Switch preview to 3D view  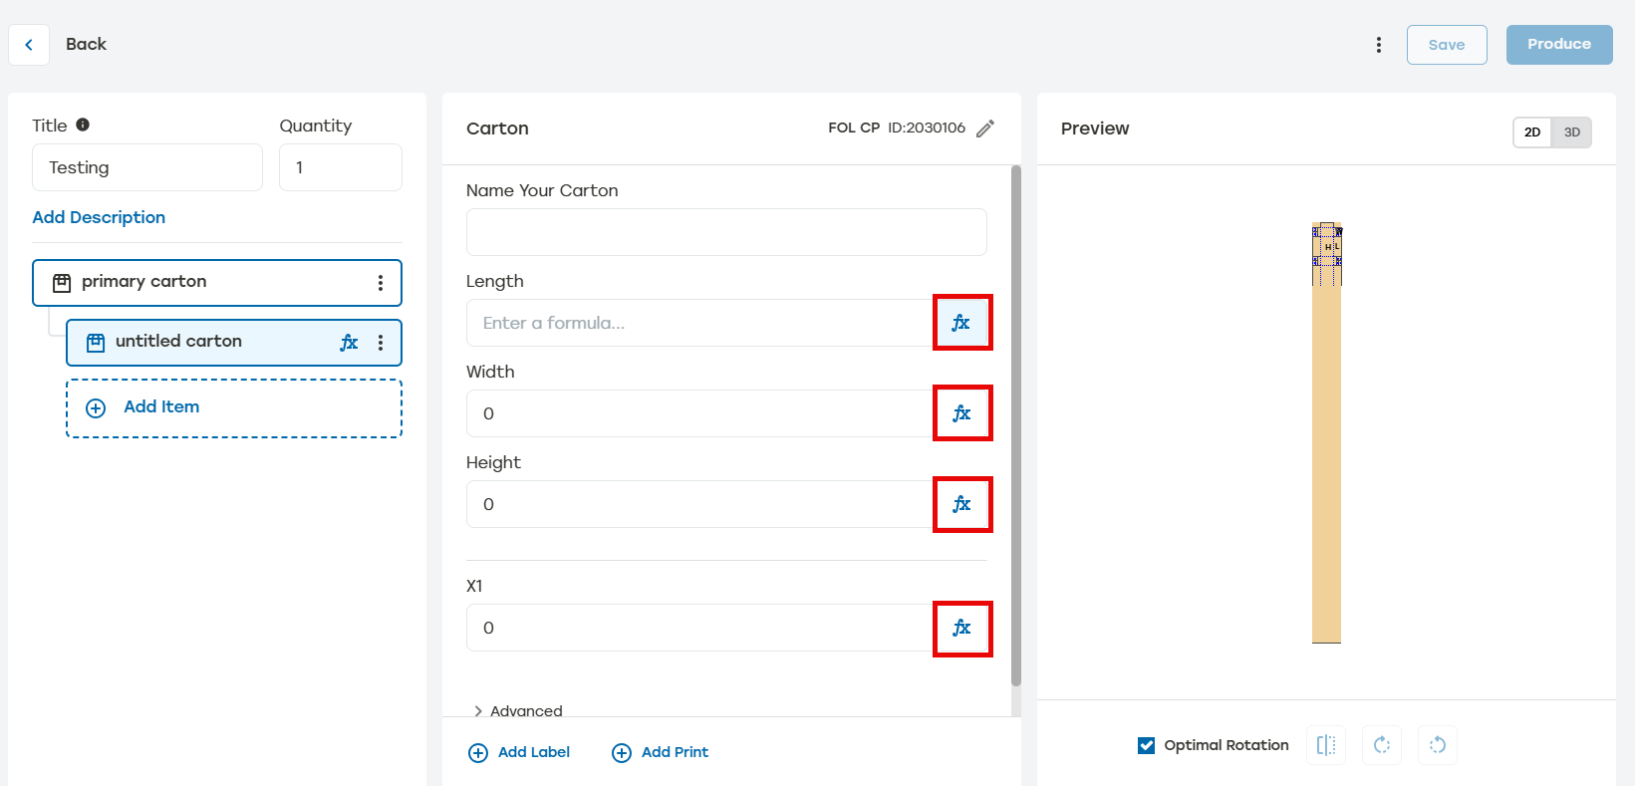pos(1571,132)
